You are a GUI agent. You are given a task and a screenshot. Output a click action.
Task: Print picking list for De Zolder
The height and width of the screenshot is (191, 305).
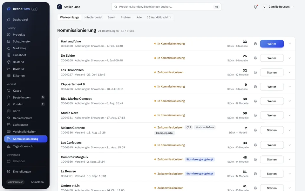pyautogui.click(x=255, y=58)
